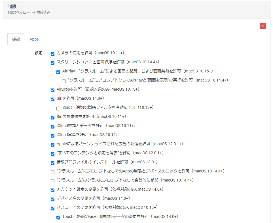The height and width of the screenshot is (223, 273).
Task: Uncheck Appleパーソナライズ広告の配信を許可 checkbox
Action: [x=52, y=145]
